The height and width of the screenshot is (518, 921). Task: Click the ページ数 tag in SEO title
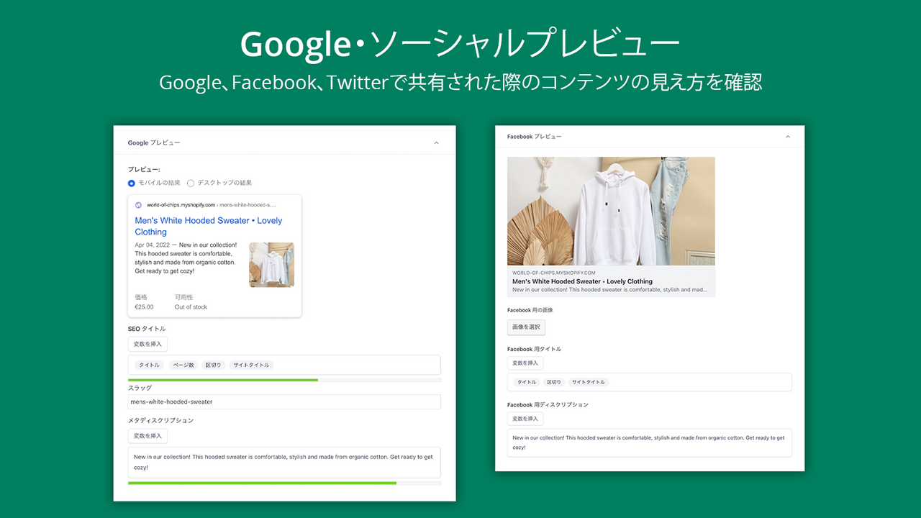tap(184, 365)
